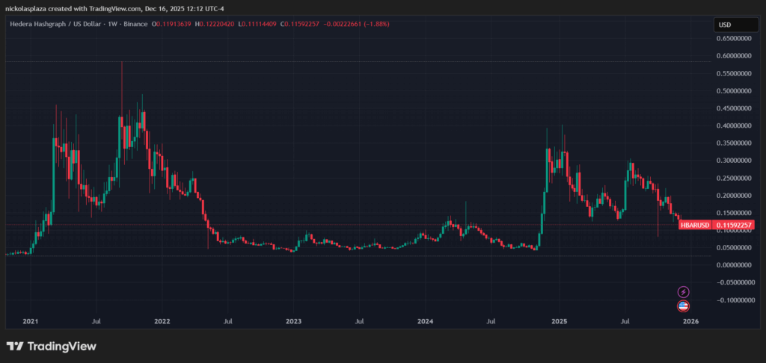Click the purple lightning bolt event icon
This screenshot has width=766, height=363.
click(683, 292)
